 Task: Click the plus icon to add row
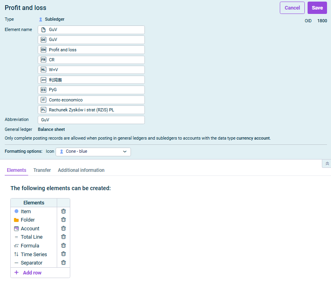[17, 273]
